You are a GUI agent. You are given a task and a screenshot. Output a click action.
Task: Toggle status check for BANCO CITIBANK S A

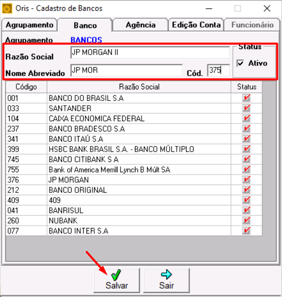pos(246,160)
